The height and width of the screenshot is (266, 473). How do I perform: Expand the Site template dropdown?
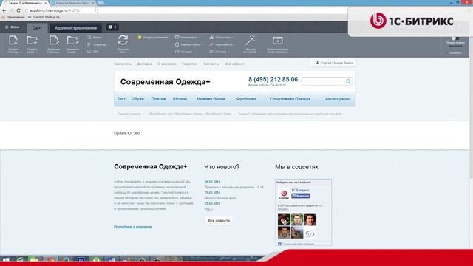tap(189, 44)
